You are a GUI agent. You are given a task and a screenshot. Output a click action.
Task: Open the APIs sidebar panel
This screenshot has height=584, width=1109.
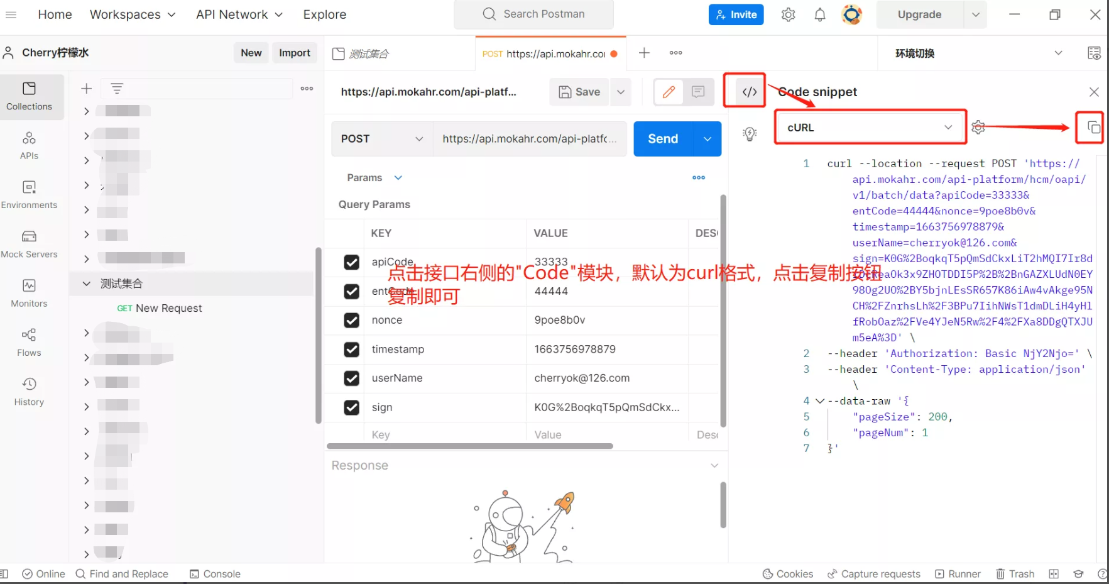pyautogui.click(x=29, y=146)
